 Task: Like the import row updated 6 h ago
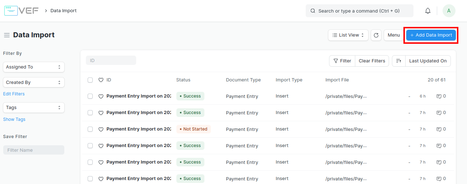tap(101, 96)
